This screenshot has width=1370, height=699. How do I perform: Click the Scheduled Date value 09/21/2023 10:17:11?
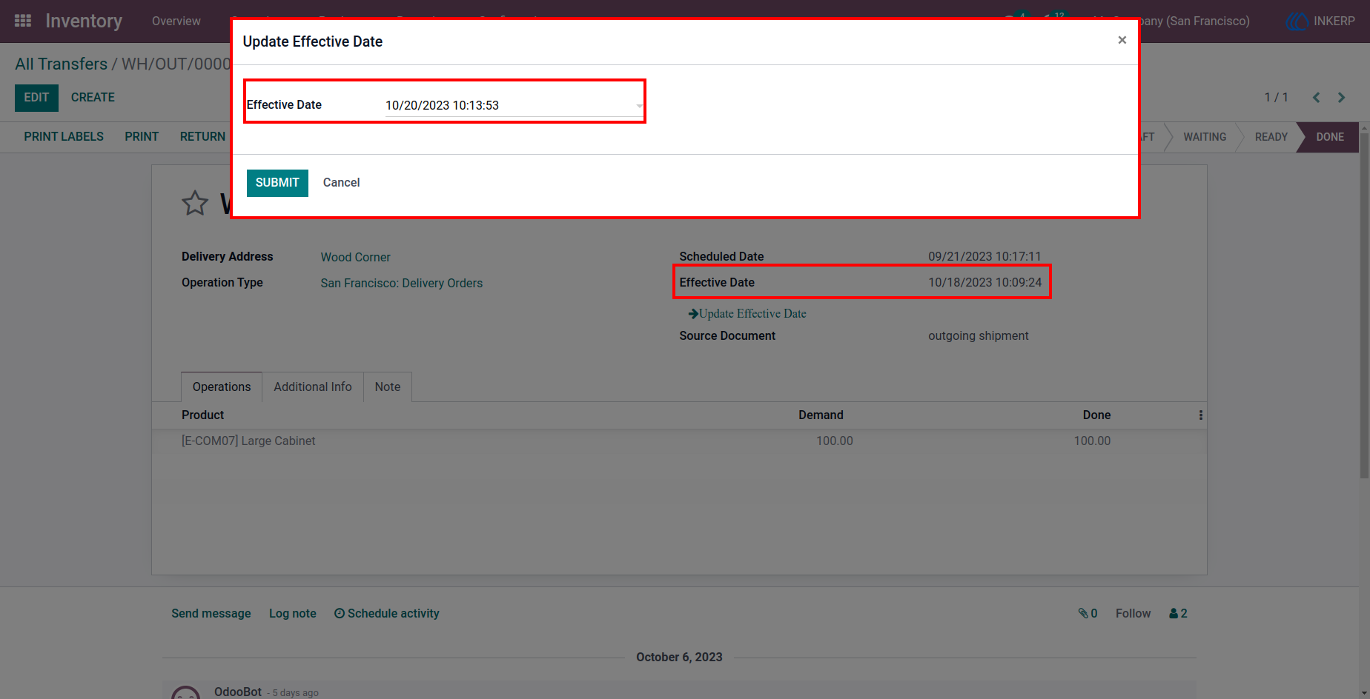pos(985,257)
